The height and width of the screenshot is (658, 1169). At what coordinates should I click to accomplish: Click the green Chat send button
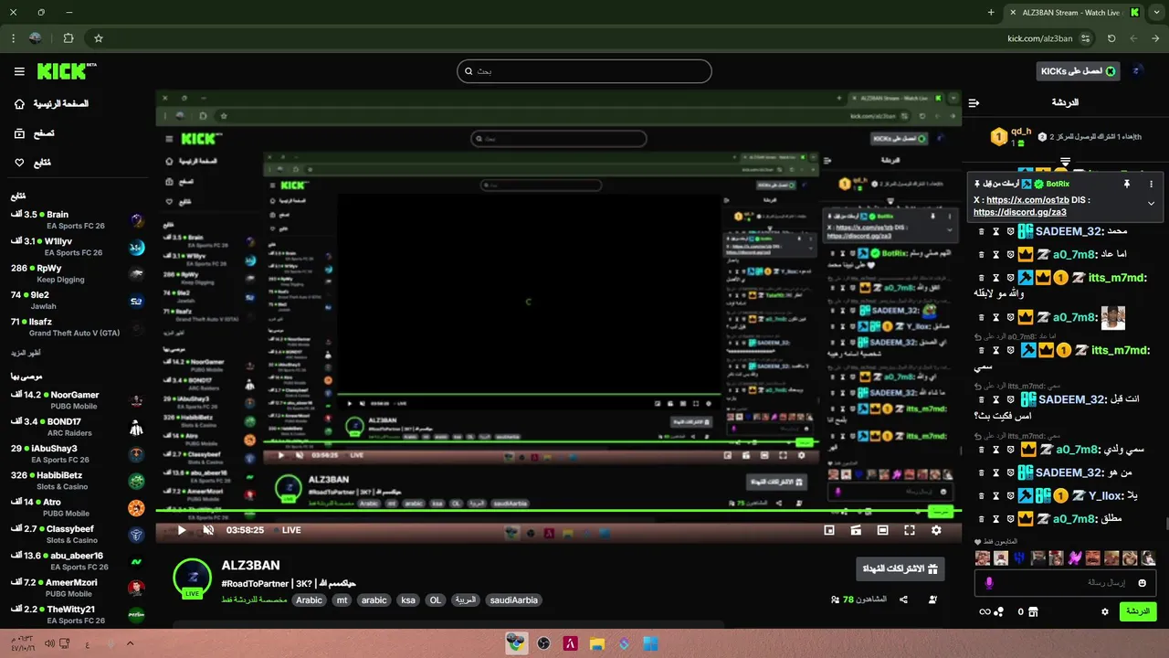pos(1138,611)
